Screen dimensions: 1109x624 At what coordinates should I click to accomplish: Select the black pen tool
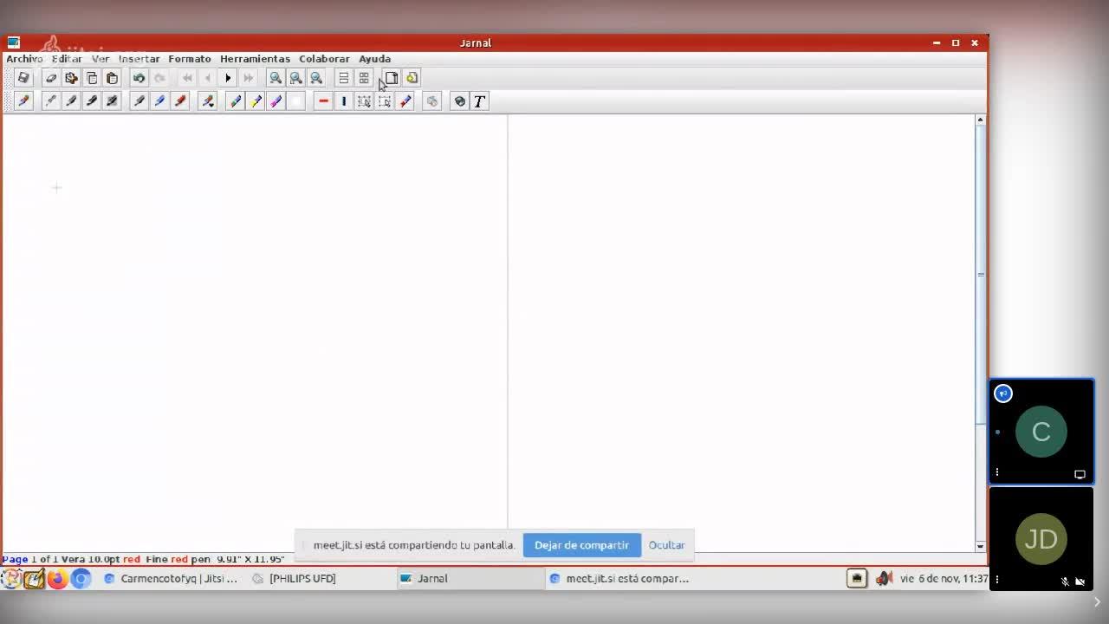pyautogui.click(x=139, y=101)
